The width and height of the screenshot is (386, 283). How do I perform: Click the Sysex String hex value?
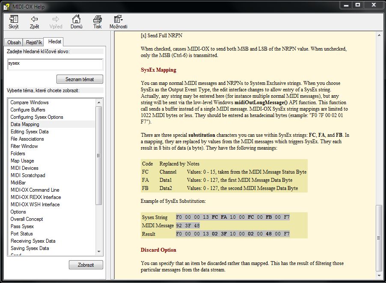coord(233,217)
